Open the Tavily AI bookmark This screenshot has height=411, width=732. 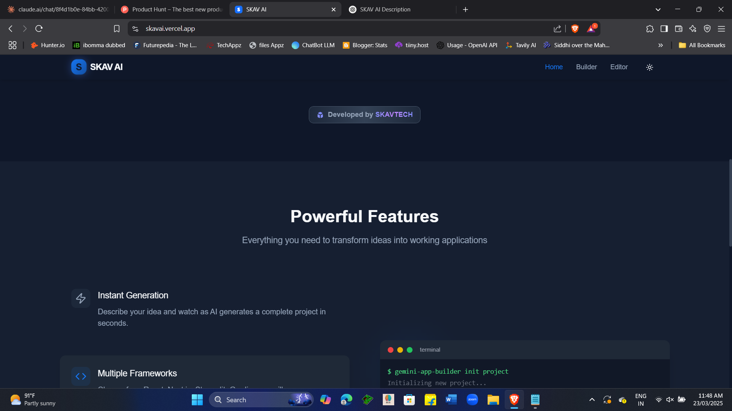(x=521, y=45)
